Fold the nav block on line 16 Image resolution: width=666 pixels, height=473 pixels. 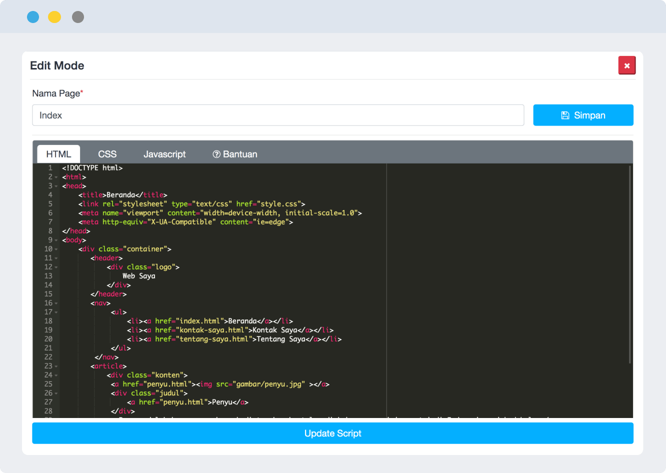56,303
